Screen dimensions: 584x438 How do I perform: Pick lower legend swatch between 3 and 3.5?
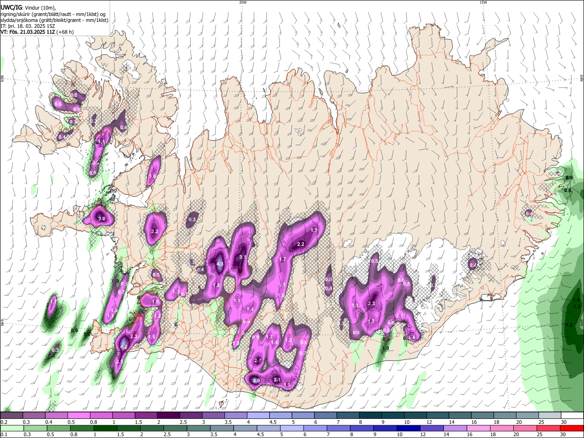[198, 428]
